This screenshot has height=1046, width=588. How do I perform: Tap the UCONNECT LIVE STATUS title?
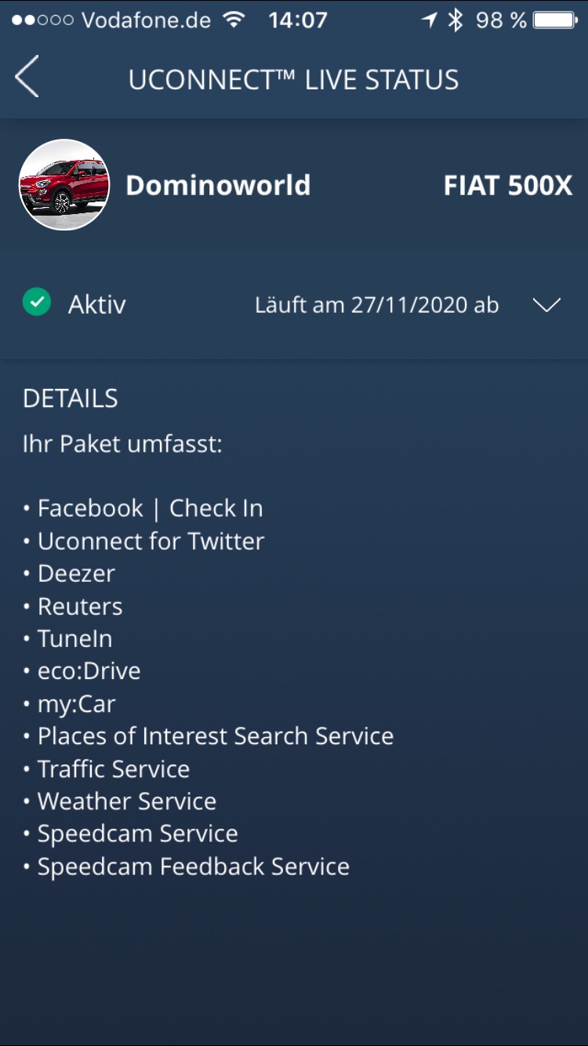[x=293, y=79]
